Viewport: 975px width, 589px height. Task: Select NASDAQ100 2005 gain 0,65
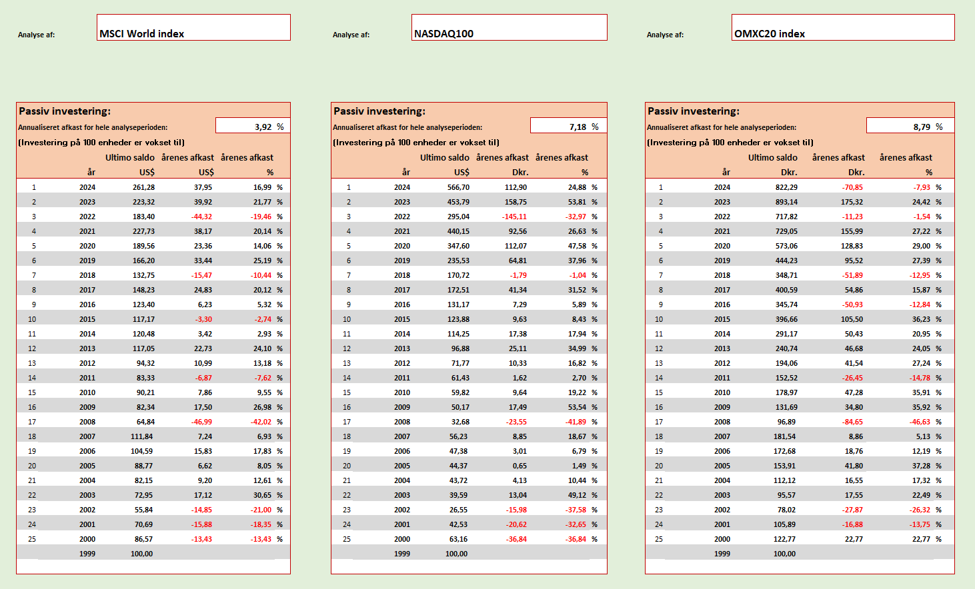click(x=520, y=466)
